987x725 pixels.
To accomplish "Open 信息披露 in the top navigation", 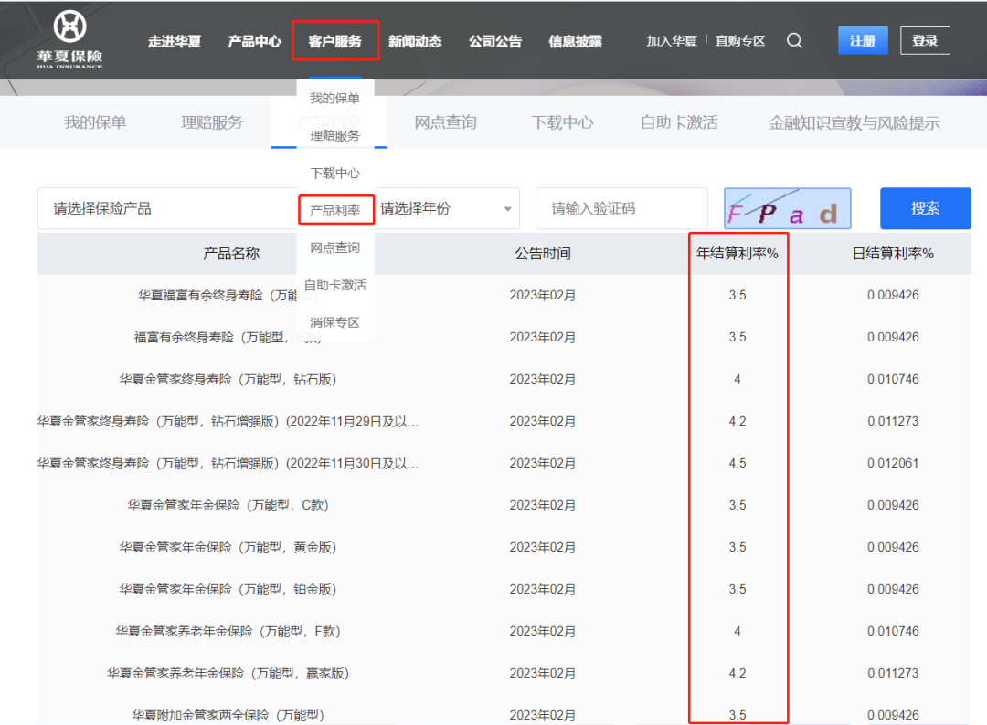I will click(x=575, y=42).
